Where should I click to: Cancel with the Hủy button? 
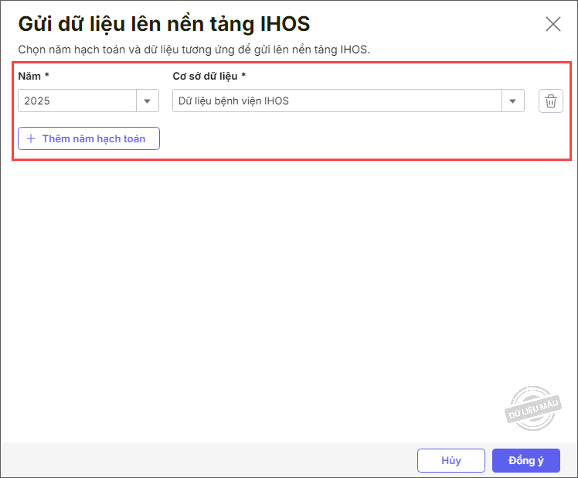coord(450,460)
